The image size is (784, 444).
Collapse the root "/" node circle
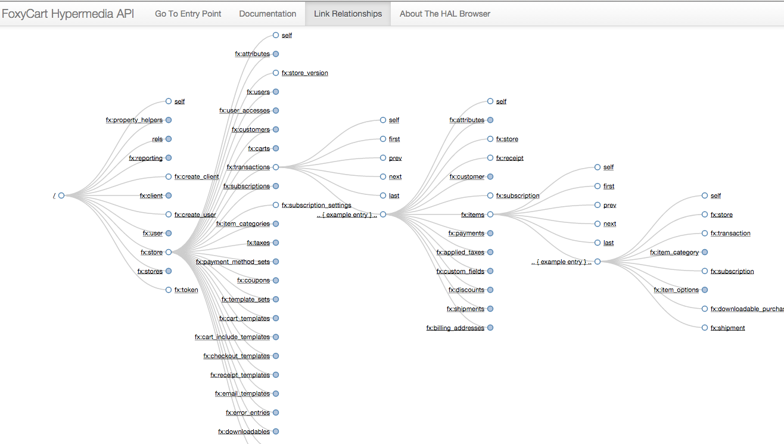coord(61,195)
